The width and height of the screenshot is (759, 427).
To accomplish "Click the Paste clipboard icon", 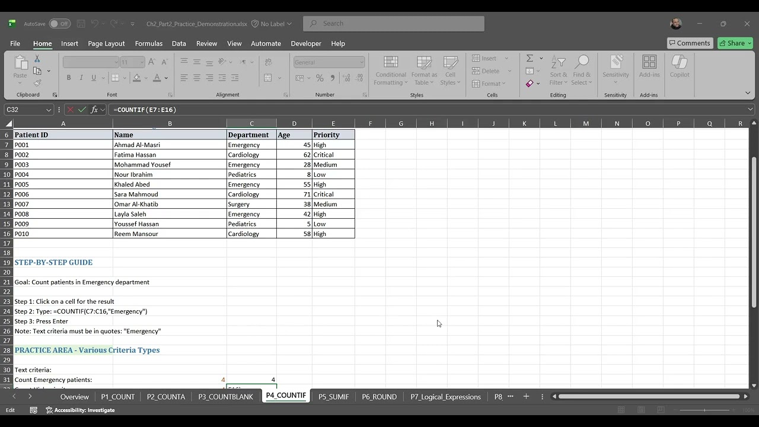I will pyautogui.click(x=20, y=63).
